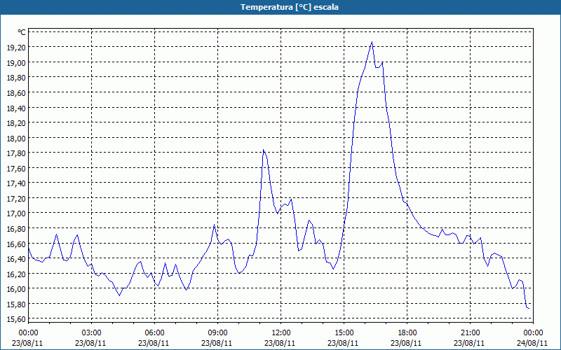Select the 17,80 y-axis label
The image size is (561, 350).
(16, 153)
